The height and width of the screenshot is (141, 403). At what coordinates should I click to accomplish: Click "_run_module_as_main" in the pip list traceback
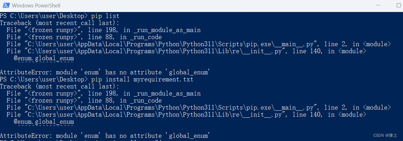coord(167,30)
